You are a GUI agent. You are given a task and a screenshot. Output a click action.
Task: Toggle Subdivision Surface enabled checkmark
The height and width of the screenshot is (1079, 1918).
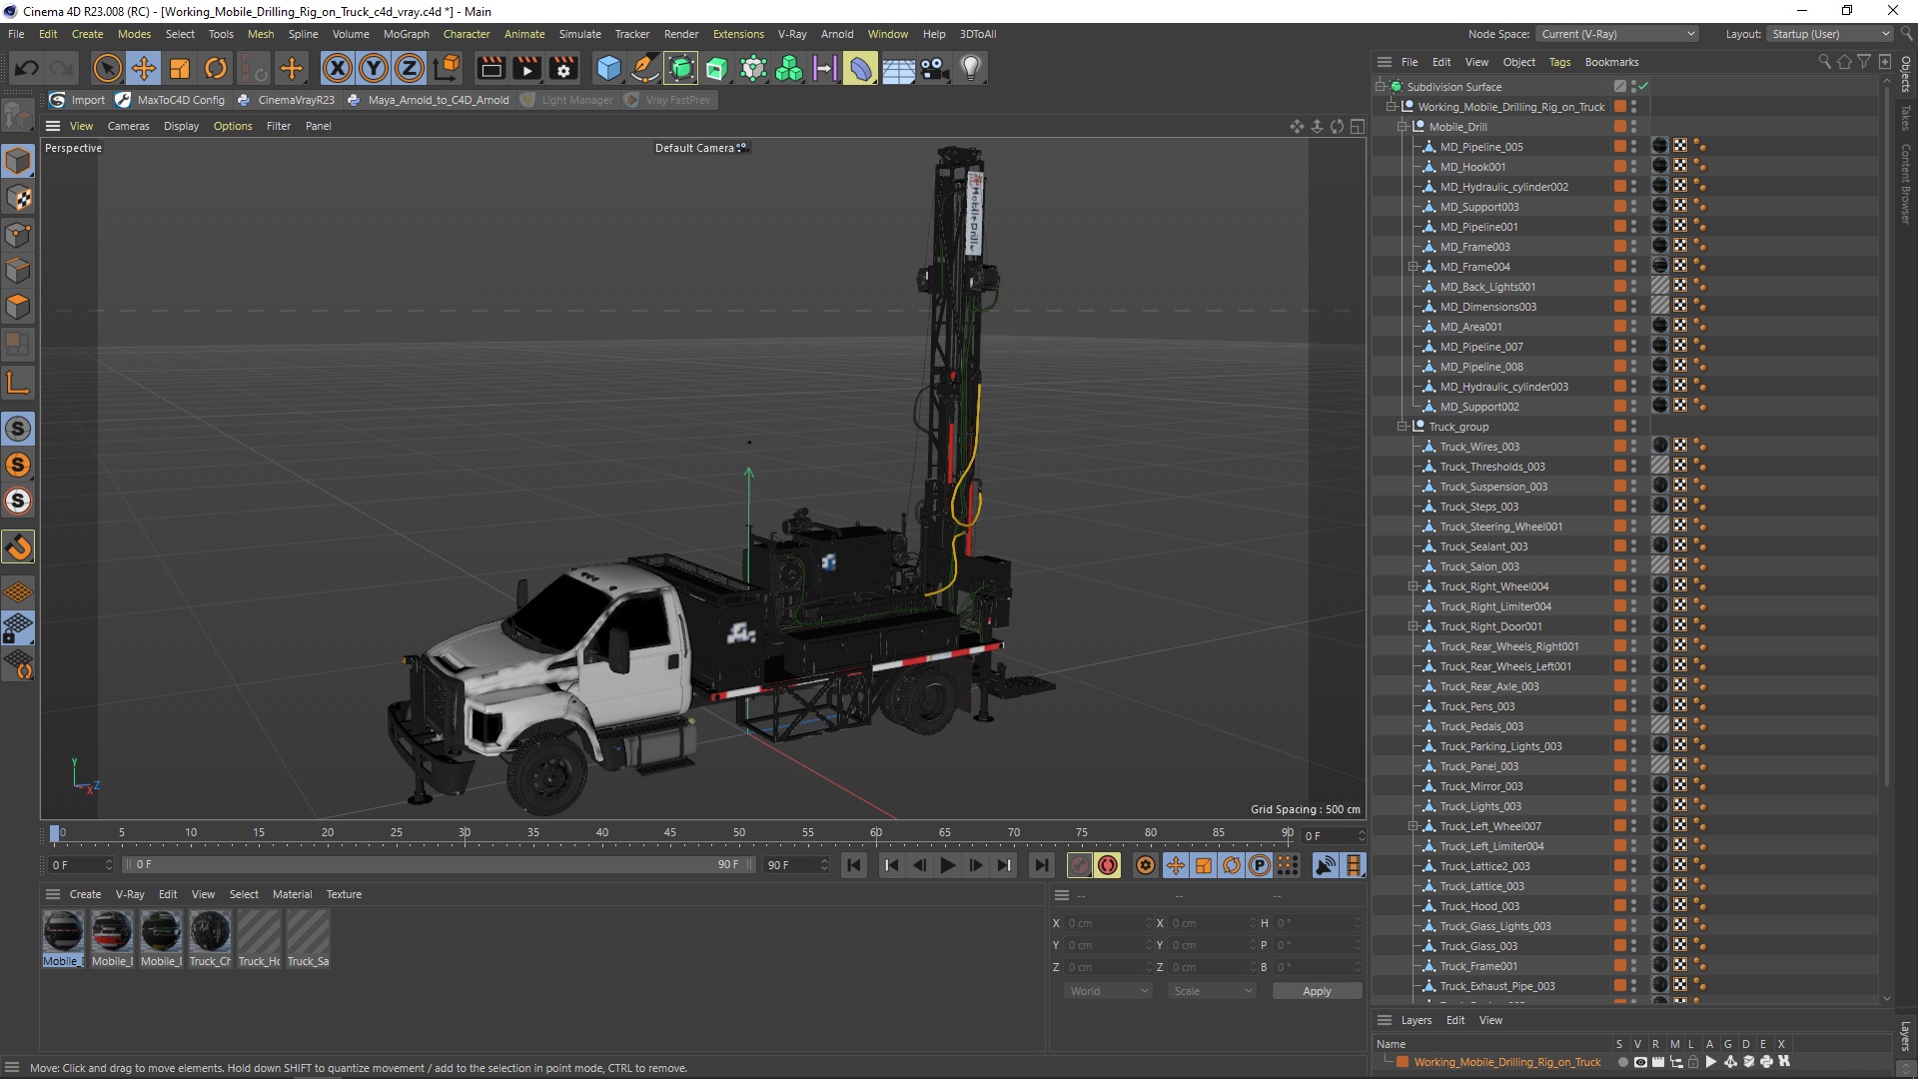(1643, 87)
